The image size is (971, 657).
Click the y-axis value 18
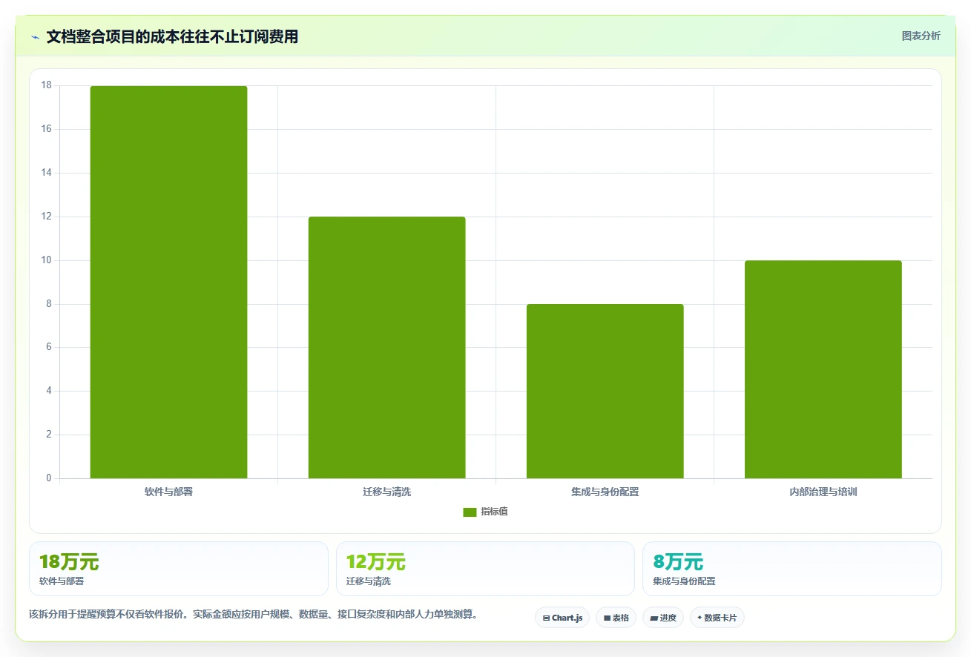[47, 85]
